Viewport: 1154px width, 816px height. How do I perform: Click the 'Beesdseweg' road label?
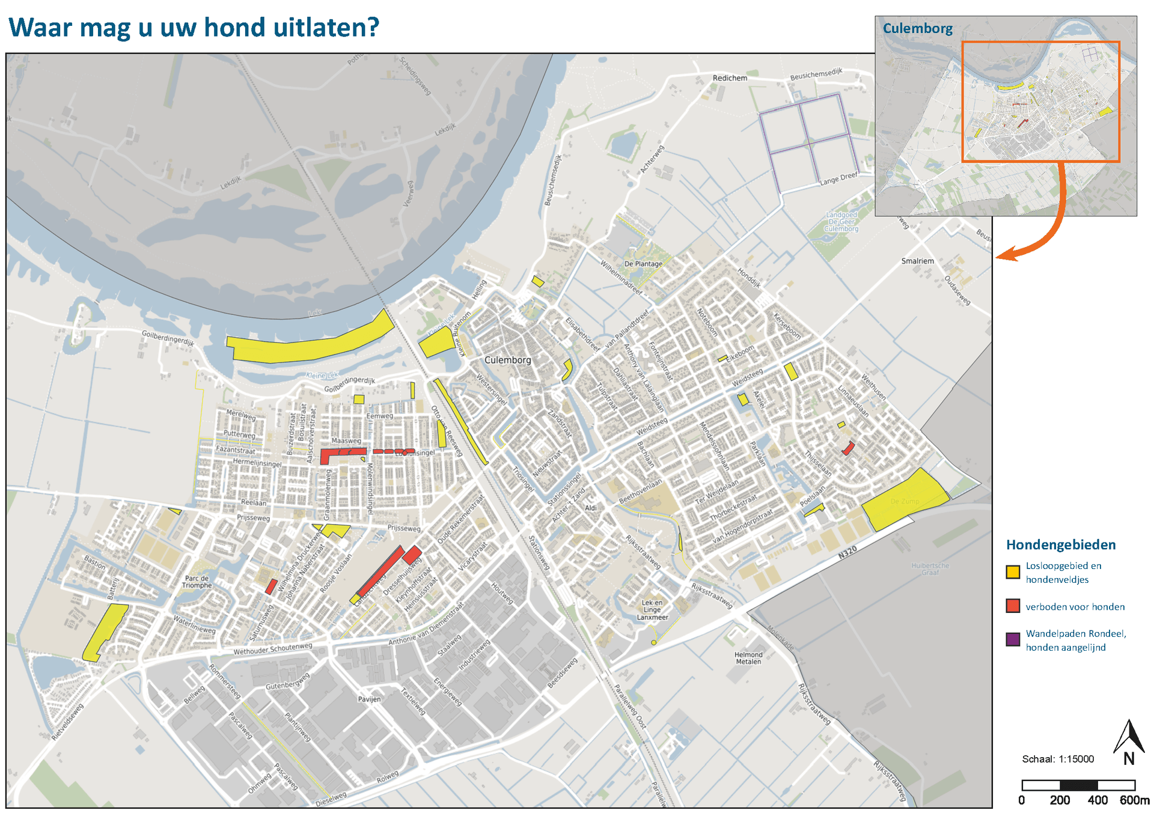point(563,672)
